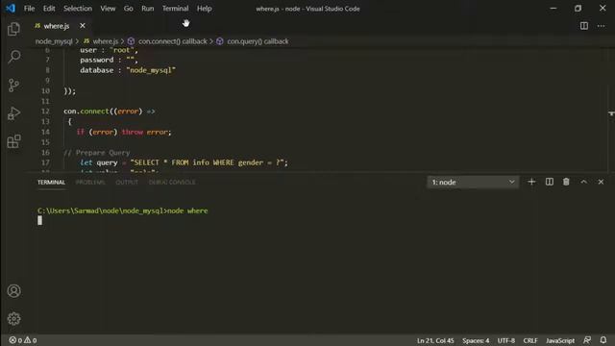Open the Explorer view in activity bar

(13, 29)
